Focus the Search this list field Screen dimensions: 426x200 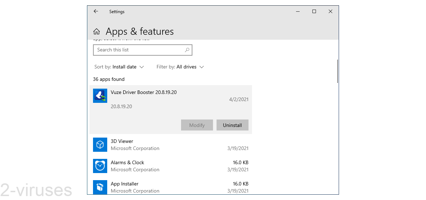143,50
